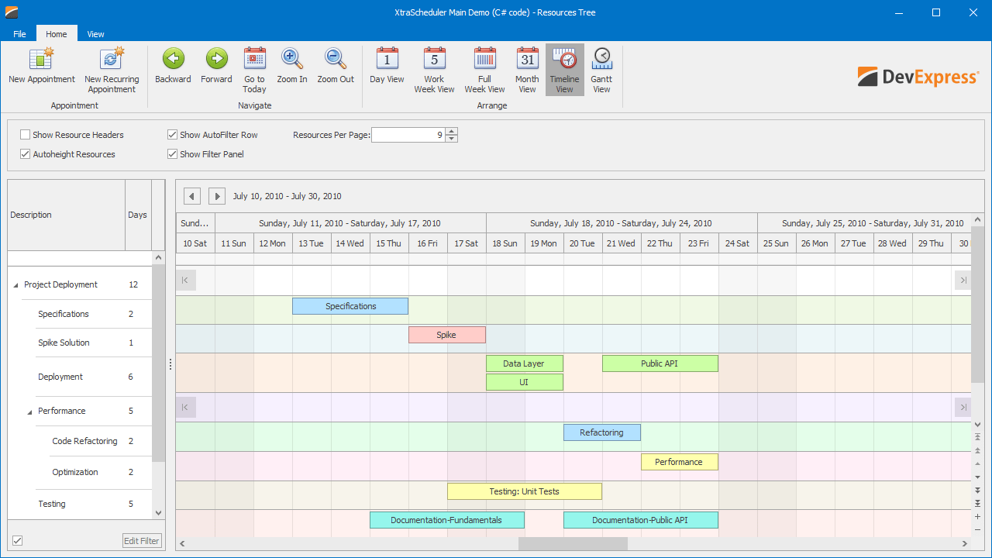Click the Go to Today calendar icon
992x558 pixels.
pyautogui.click(x=254, y=60)
